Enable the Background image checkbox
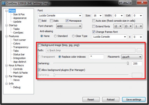The width and height of the screenshot is (149, 105). [39, 45]
